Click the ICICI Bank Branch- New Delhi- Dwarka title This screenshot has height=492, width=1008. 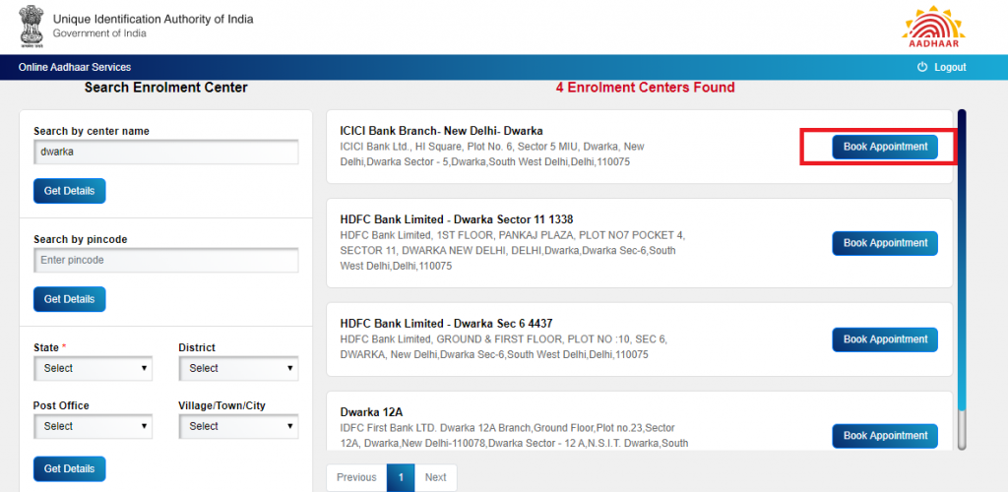(442, 131)
